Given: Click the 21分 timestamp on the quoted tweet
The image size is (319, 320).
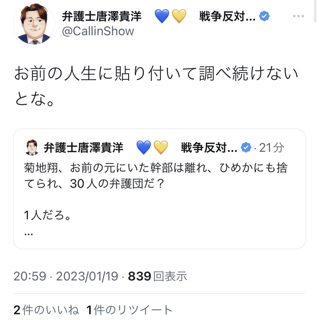Looking at the screenshot, I should tap(271, 148).
